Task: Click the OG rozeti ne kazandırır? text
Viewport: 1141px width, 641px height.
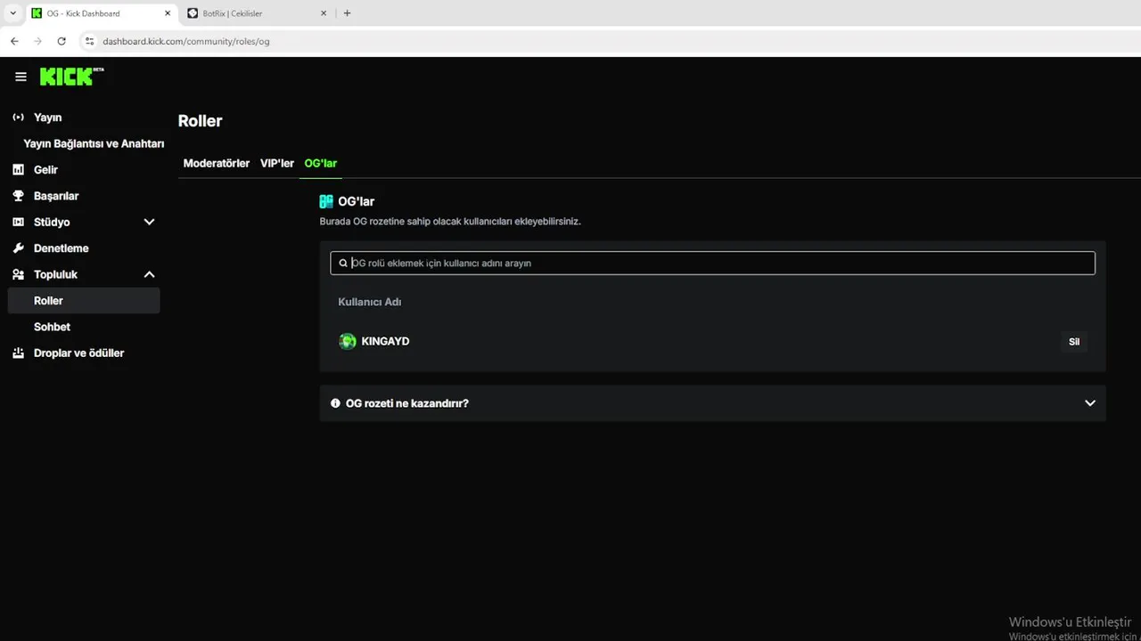Action: (x=407, y=403)
